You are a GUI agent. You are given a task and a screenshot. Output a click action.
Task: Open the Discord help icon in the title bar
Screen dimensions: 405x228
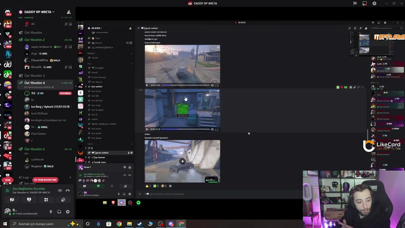click(375, 3)
